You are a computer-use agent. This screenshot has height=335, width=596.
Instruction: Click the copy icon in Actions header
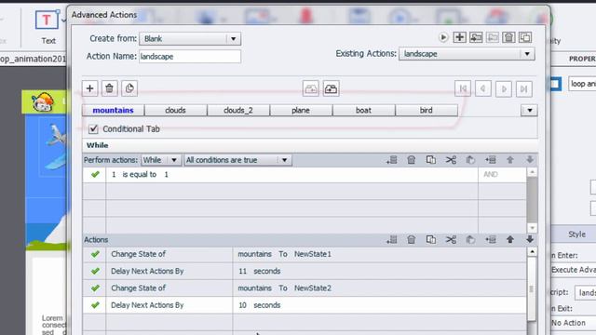point(430,240)
